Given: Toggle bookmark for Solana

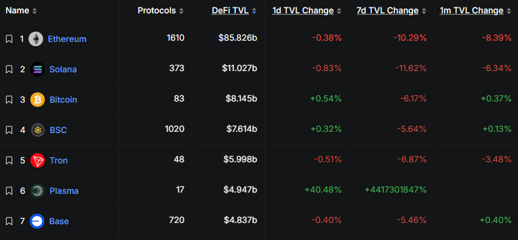Looking at the screenshot, I should click(9, 69).
